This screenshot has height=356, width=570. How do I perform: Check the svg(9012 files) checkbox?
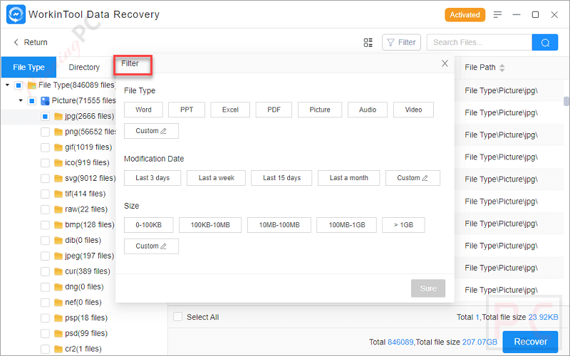tap(45, 179)
